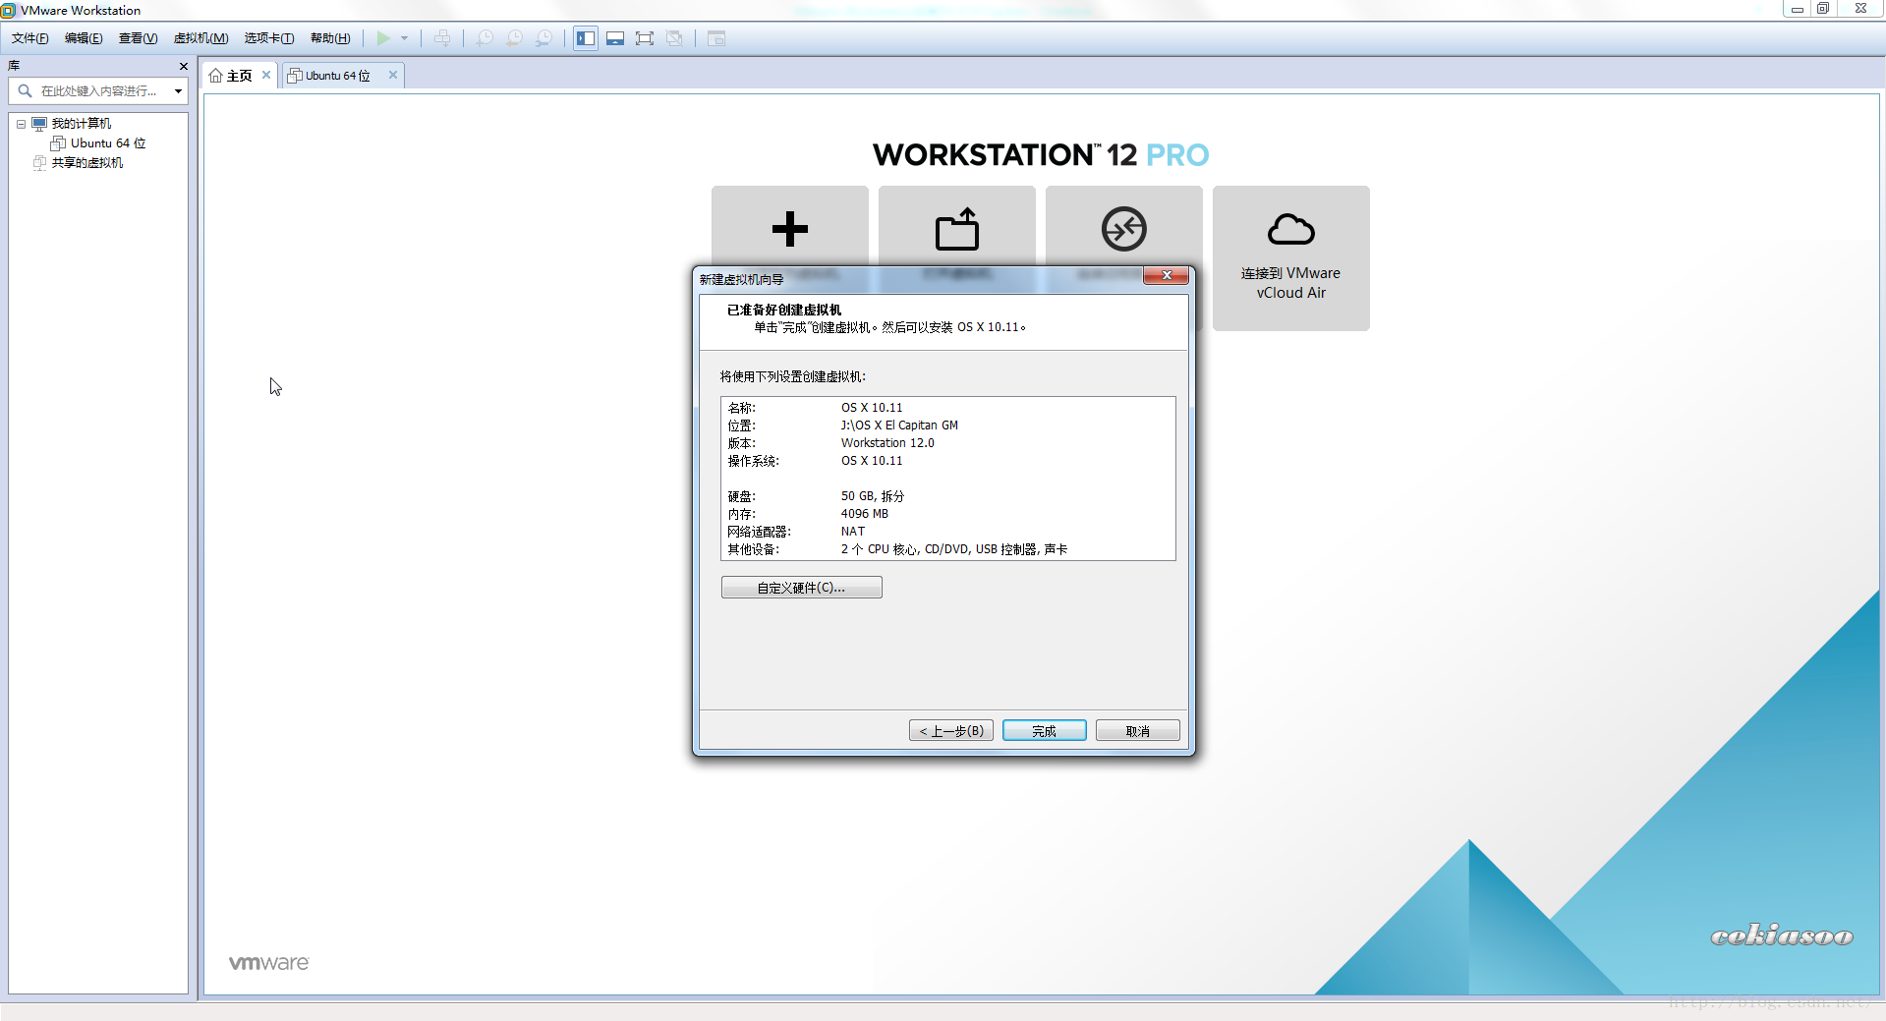The image size is (1886, 1021).
Task: Close the 库 library panel
Action: [183, 66]
